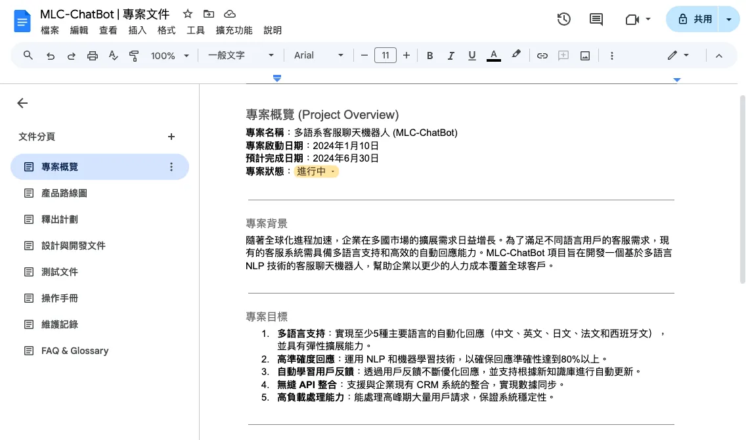Image resolution: width=746 pixels, height=440 pixels.
Task: Switch to FAQ & Glossary tab
Action: [100, 351]
